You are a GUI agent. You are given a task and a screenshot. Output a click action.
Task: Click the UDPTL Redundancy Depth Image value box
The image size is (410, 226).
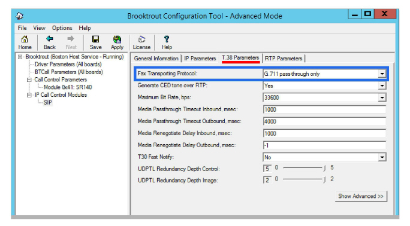tap(267, 180)
